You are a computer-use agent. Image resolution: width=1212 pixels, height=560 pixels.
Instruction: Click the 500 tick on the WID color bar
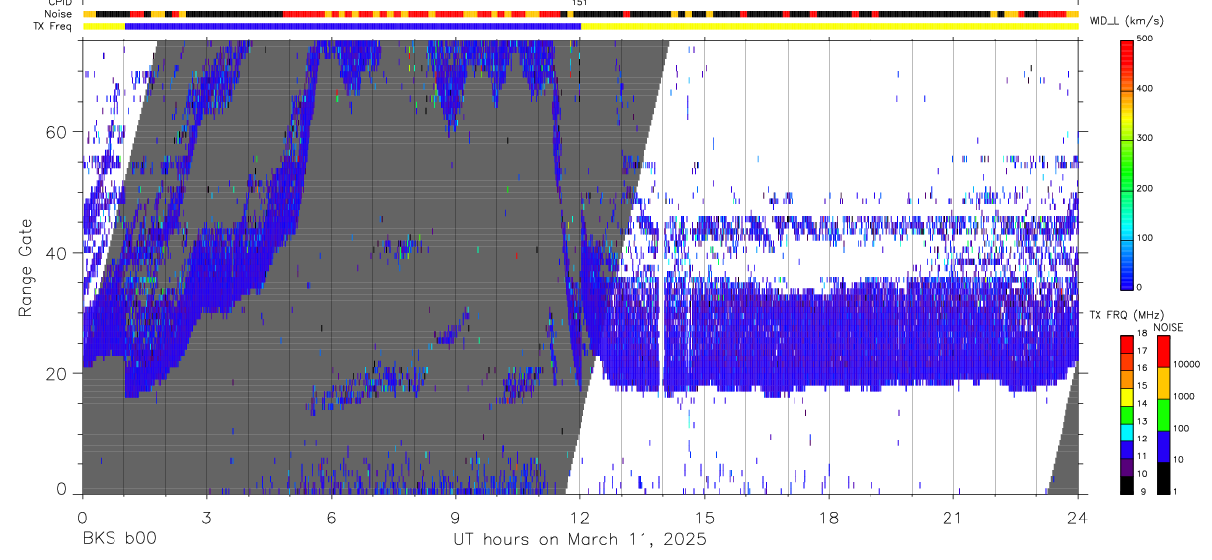point(1146,39)
